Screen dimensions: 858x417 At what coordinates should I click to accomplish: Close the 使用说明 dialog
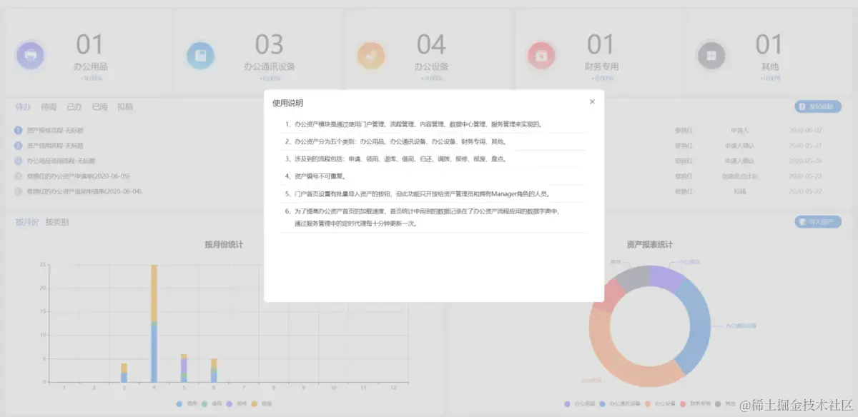pos(592,102)
